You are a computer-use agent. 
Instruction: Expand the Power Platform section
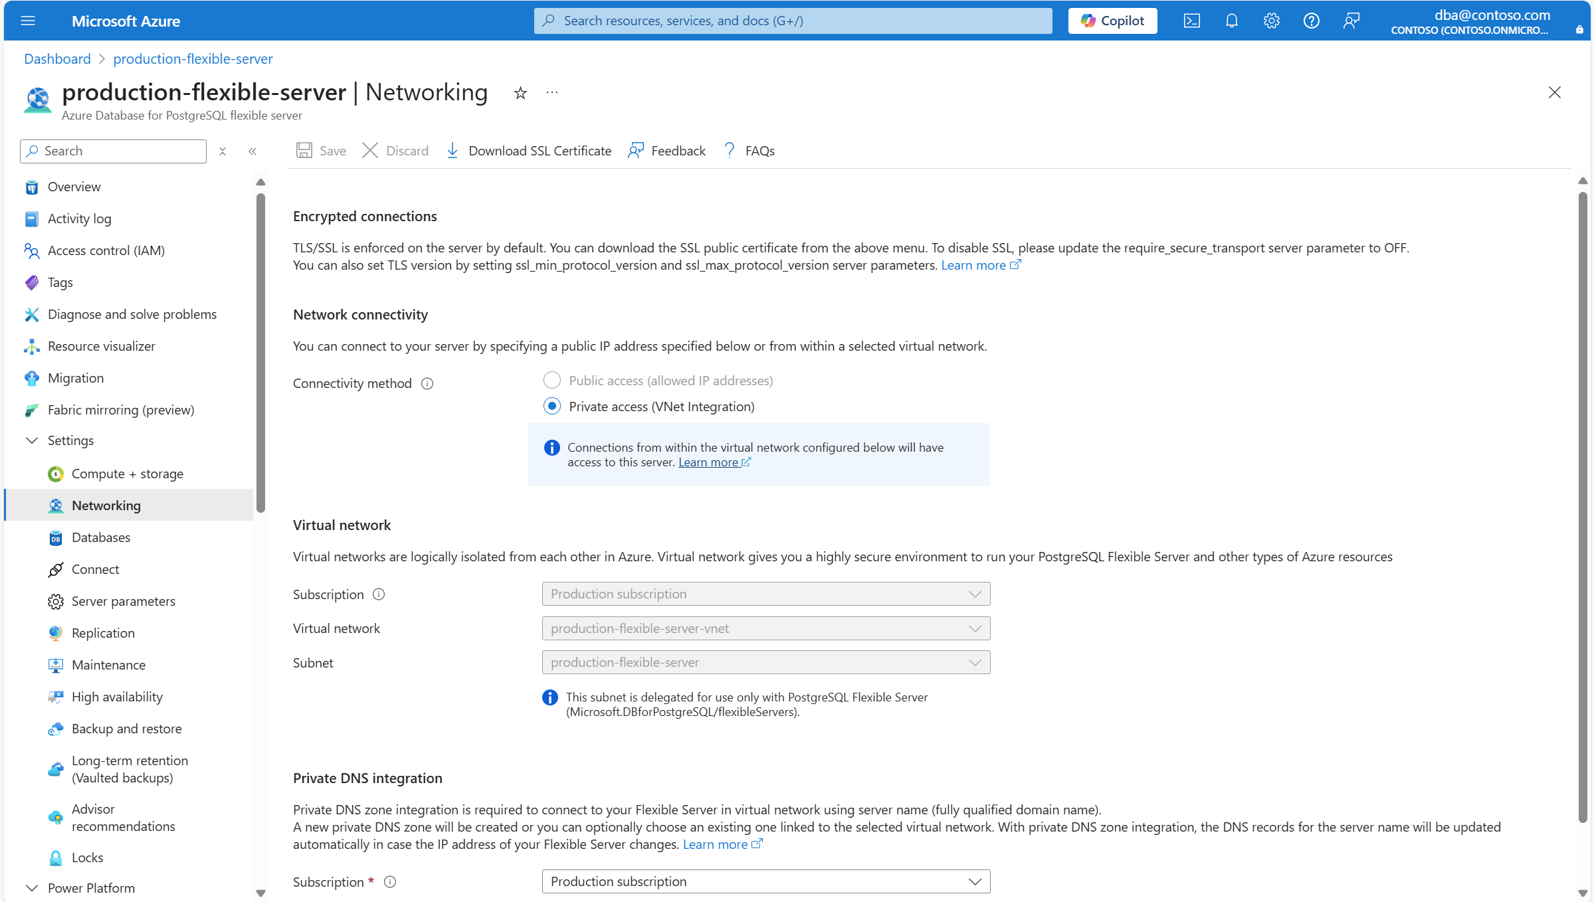(x=32, y=888)
